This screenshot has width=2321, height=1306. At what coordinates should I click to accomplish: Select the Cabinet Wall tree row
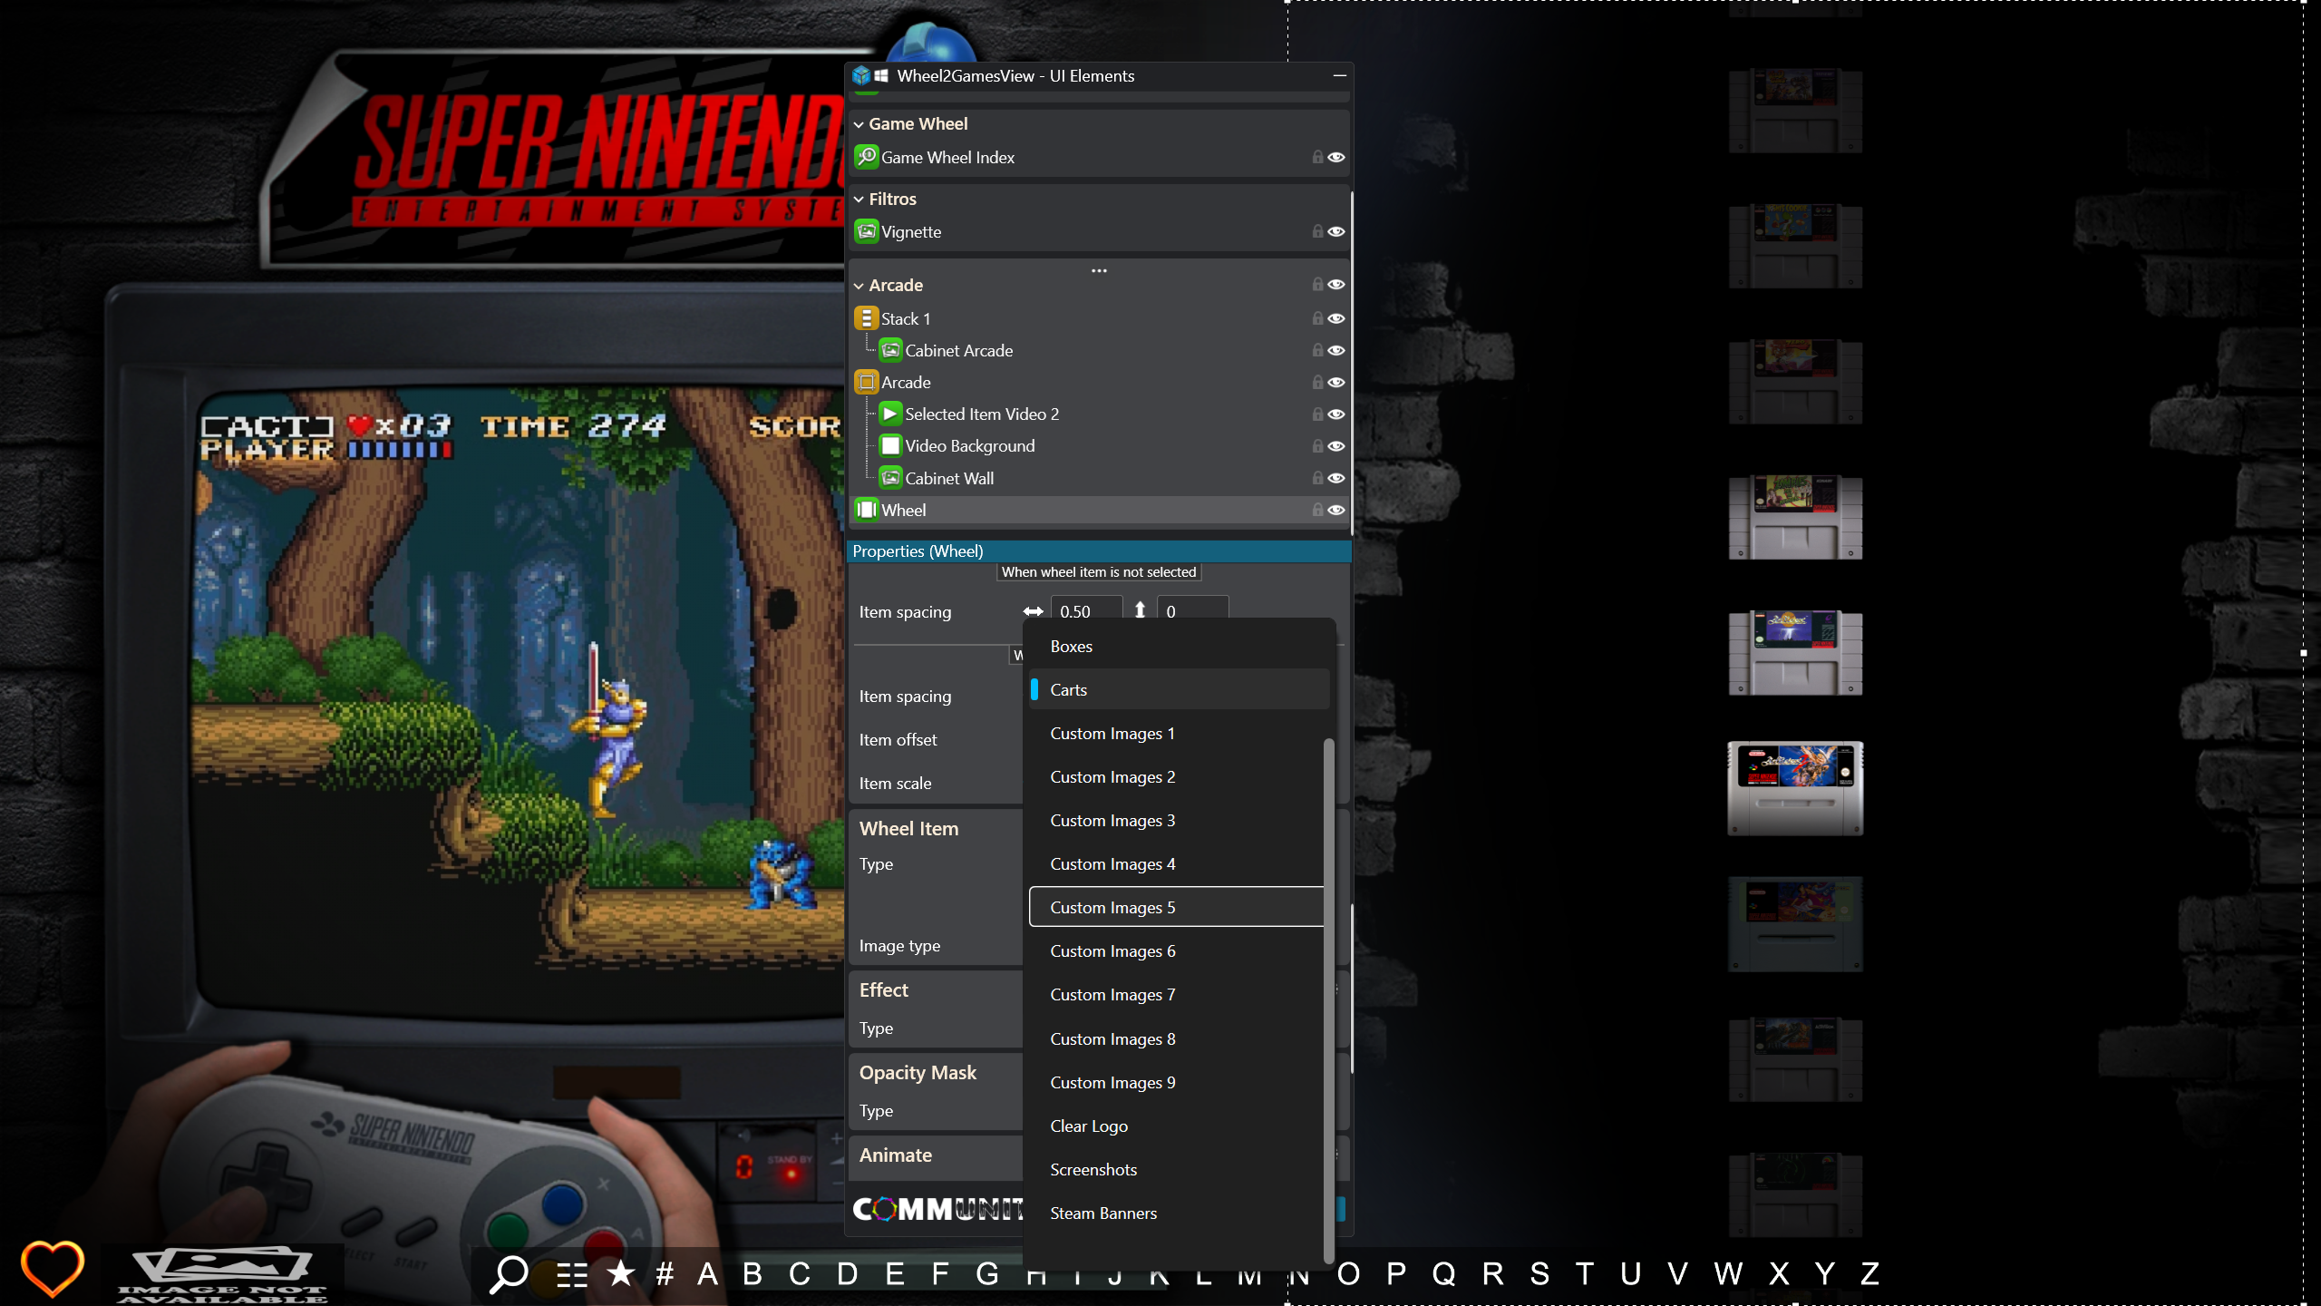[1099, 478]
